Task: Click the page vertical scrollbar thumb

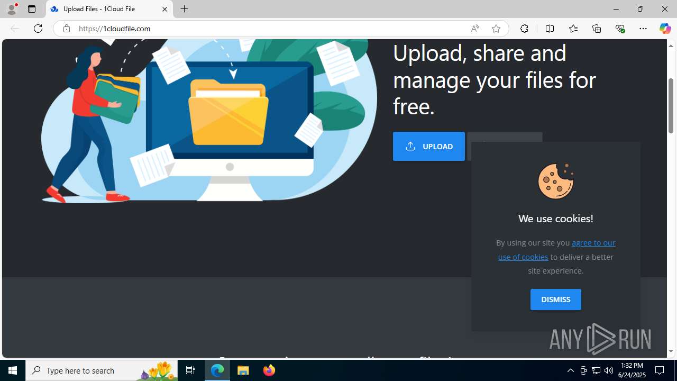Action: pyautogui.click(x=671, y=105)
